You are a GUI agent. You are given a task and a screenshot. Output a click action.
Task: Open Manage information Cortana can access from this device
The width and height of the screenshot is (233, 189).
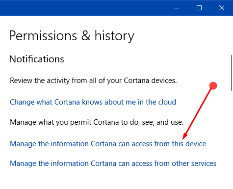point(108,144)
